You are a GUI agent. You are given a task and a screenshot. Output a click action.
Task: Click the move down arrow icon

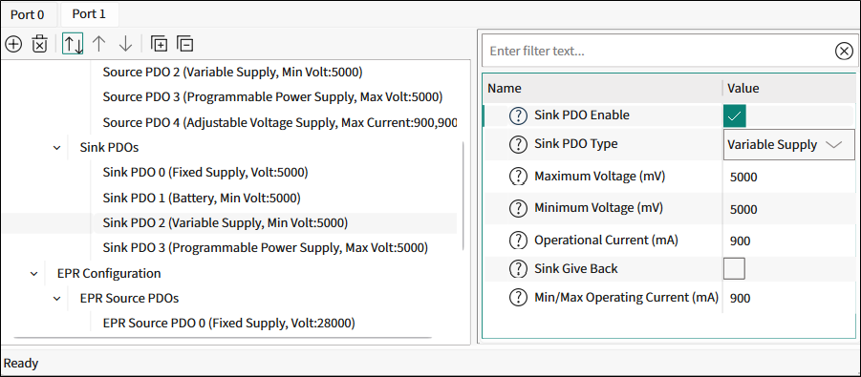(126, 44)
